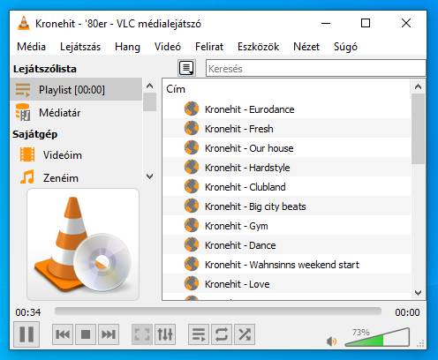Click the Médiatár database icon

pyautogui.click(x=23, y=112)
